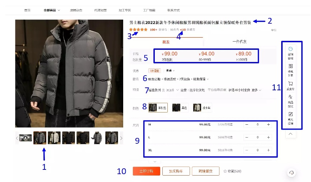Click the product comparison icon
The height and width of the screenshot is (182, 311).
[x=291, y=97]
